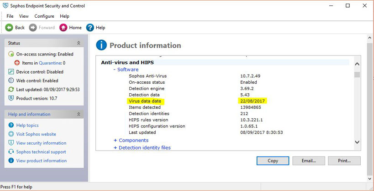
Task: Open the File menu
Action: 10,16
